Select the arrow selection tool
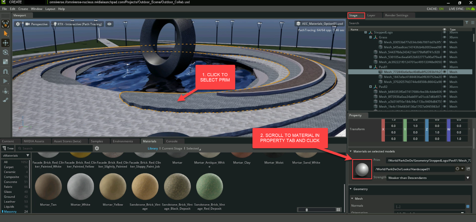 [x=6, y=33]
